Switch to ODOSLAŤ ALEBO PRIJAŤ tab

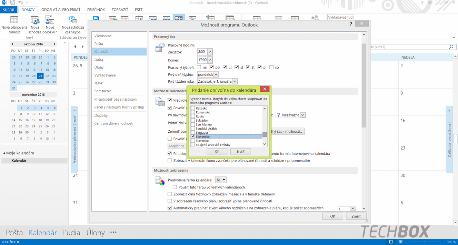[x=61, y=10]
